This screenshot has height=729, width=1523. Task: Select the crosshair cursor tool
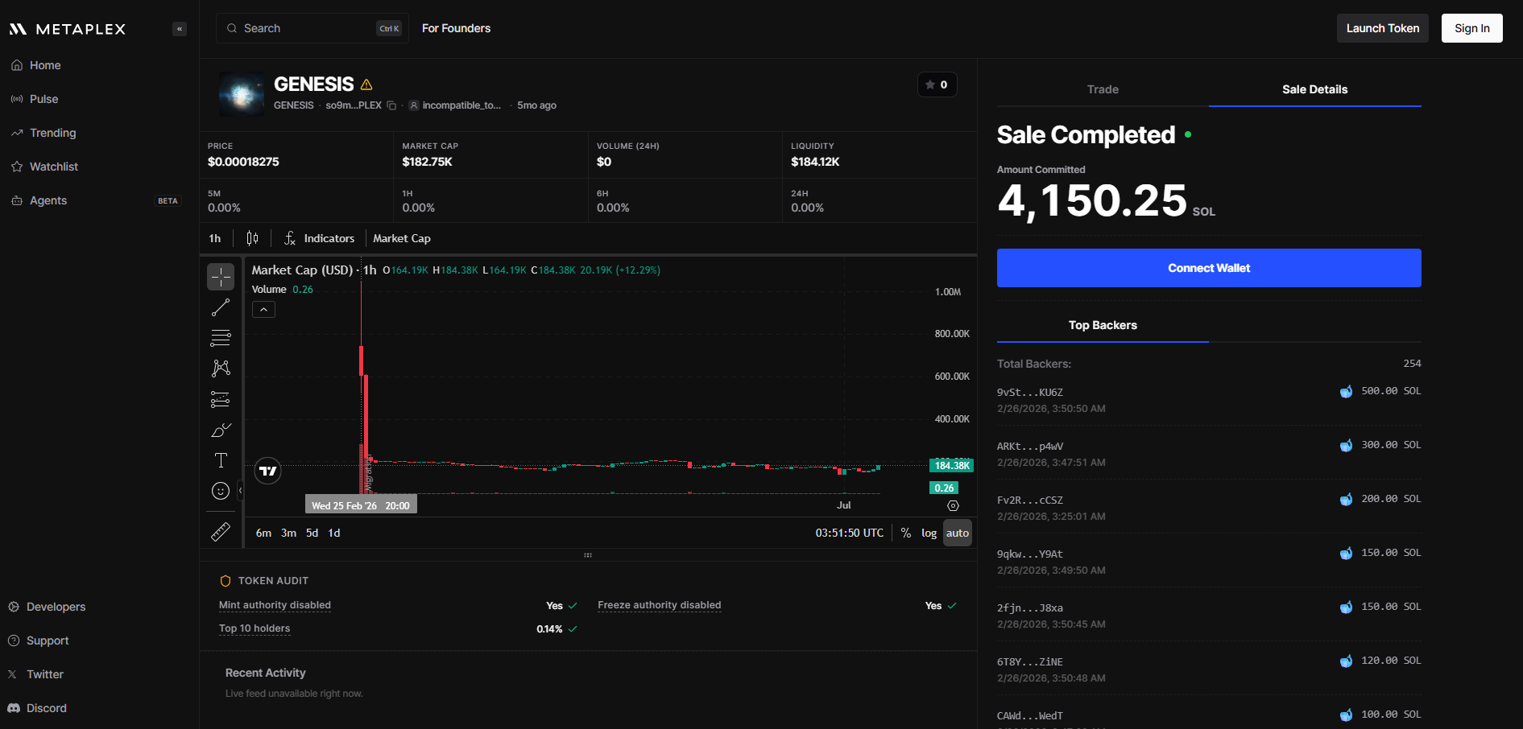[x=221, y=277]
